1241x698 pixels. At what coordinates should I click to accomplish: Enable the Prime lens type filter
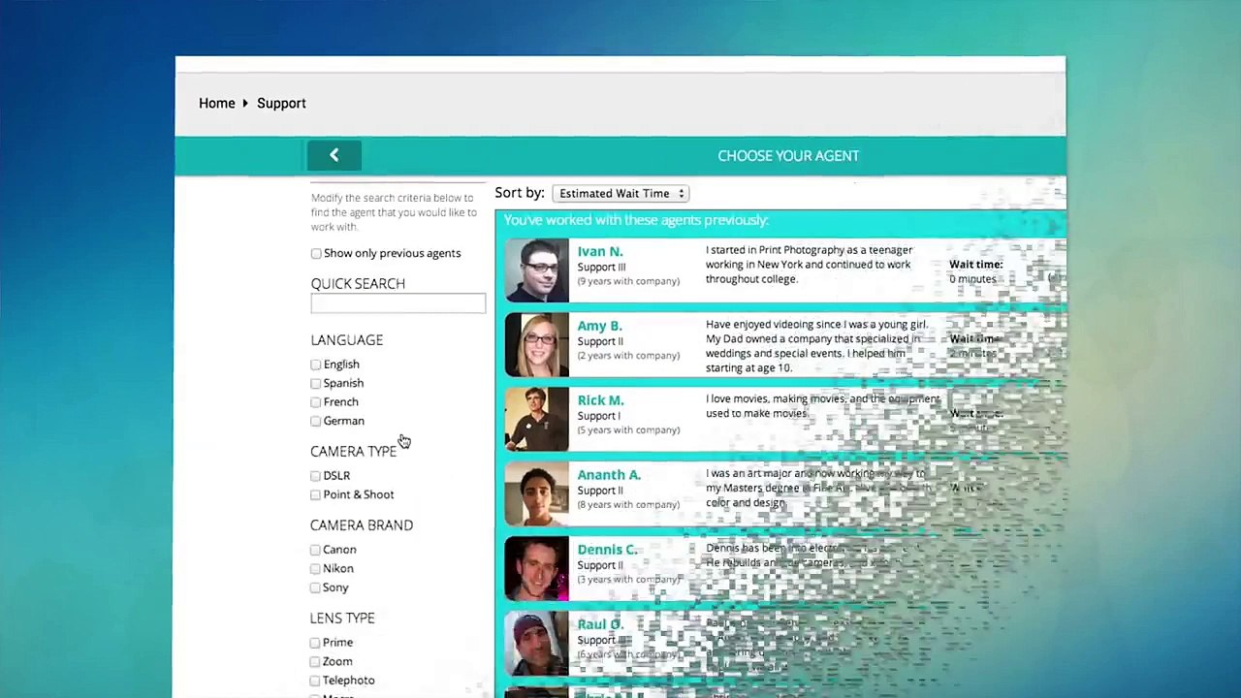315,643
